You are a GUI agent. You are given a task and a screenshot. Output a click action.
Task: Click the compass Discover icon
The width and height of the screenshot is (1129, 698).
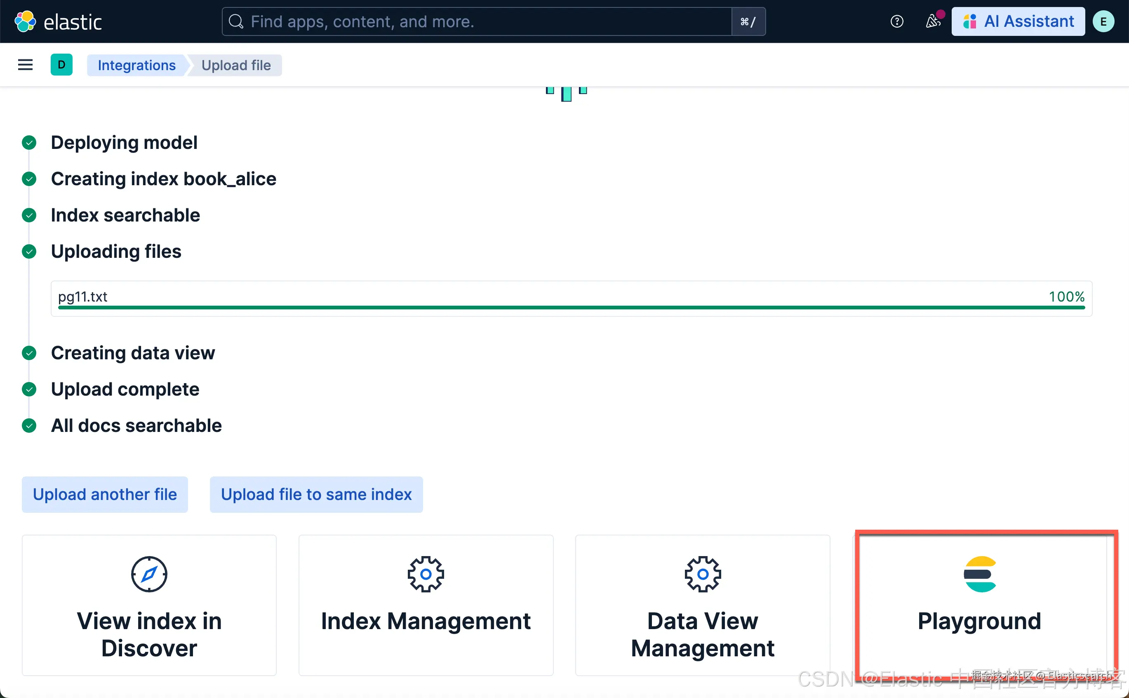coord(149,574)
